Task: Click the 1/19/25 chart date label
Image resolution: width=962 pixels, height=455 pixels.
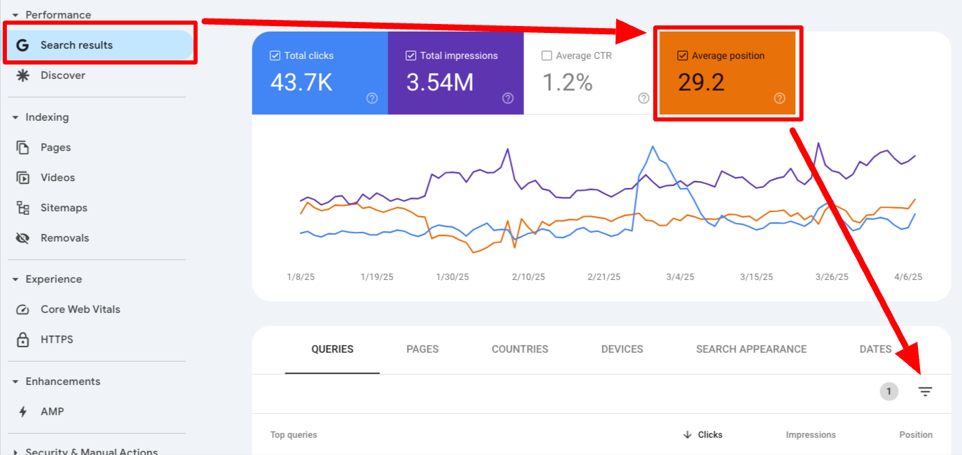Action: pyautogui.click(x=377, y=277)
